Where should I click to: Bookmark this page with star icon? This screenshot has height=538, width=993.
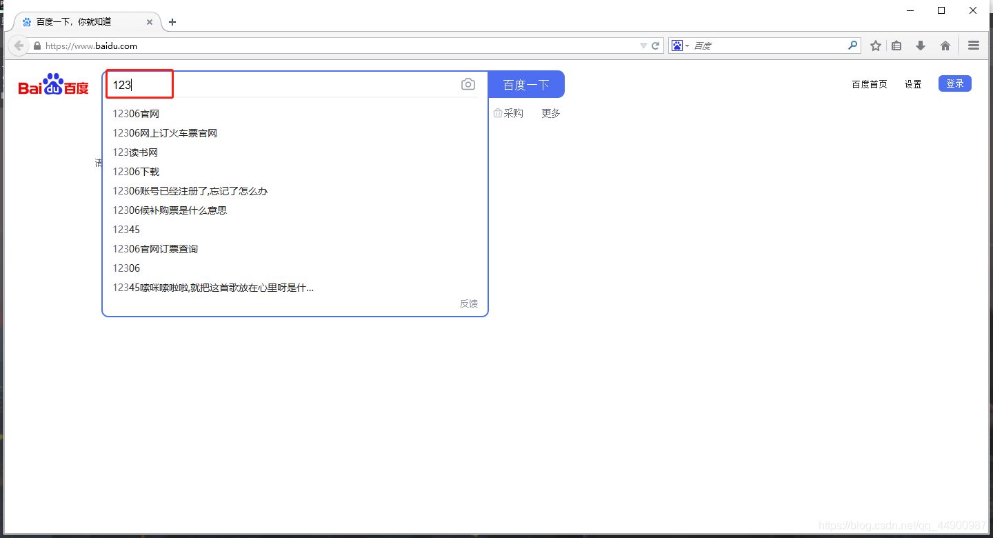pos(876,46)
